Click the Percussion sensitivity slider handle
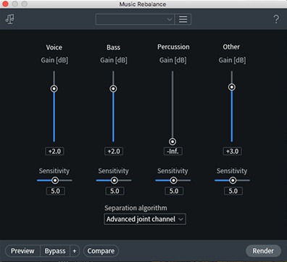The image size is (287, 262). coord(173,180)
